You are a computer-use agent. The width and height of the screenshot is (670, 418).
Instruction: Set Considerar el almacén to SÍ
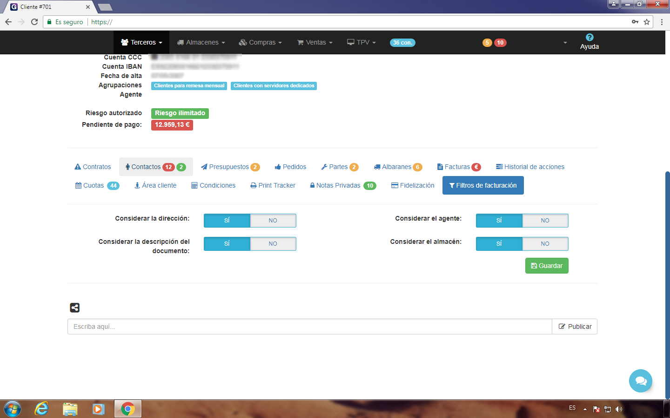[499, 244]
